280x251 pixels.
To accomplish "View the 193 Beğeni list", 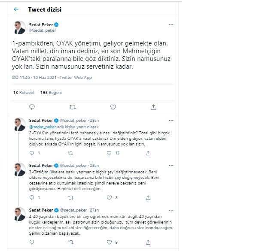I will 51,92.
